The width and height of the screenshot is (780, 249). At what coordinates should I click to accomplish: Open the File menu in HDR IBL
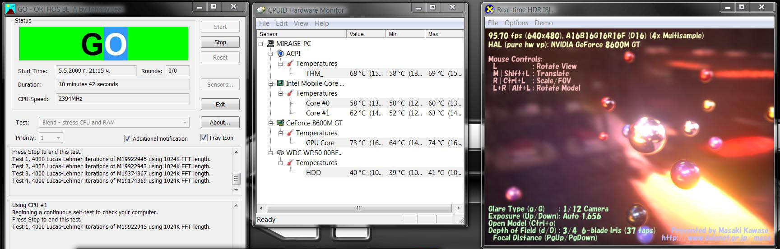(493, 23)
